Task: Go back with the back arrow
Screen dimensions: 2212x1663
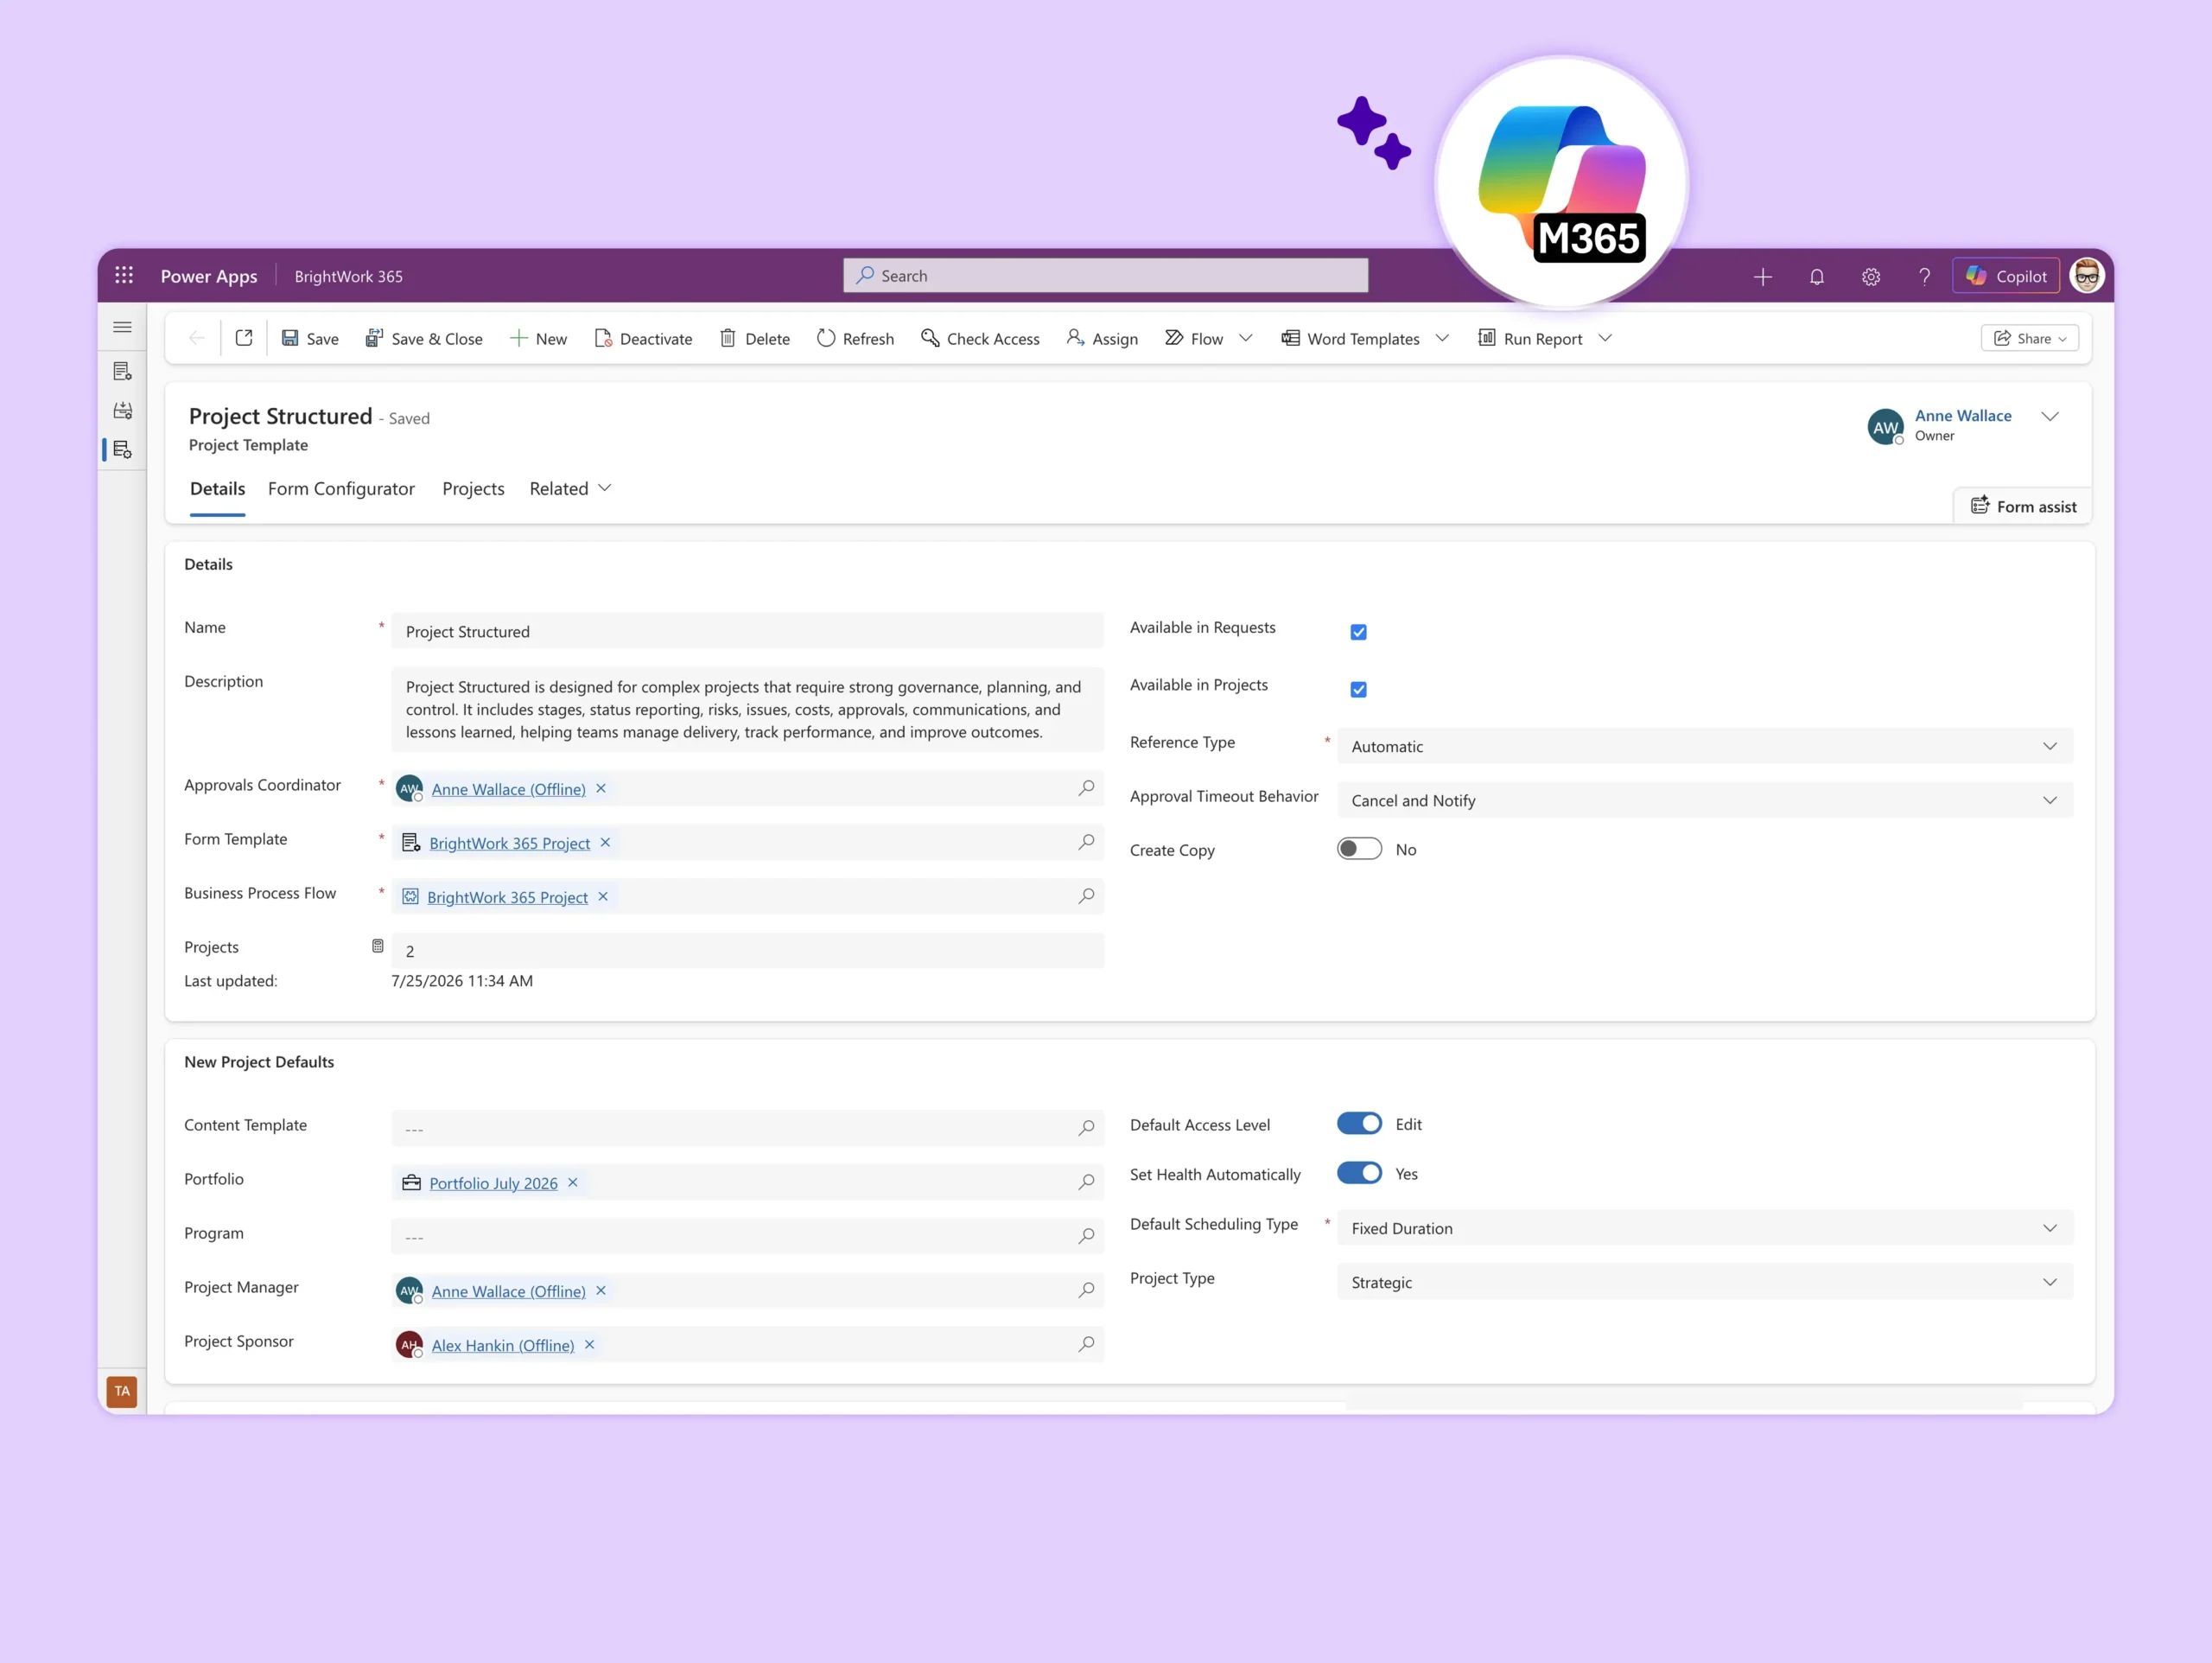Action: pos(197,338)
